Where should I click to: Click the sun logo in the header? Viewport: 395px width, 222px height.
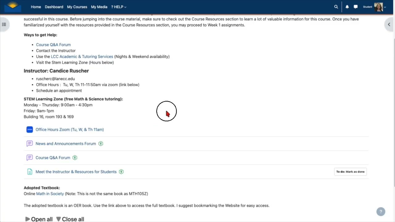tap(13, 6)
